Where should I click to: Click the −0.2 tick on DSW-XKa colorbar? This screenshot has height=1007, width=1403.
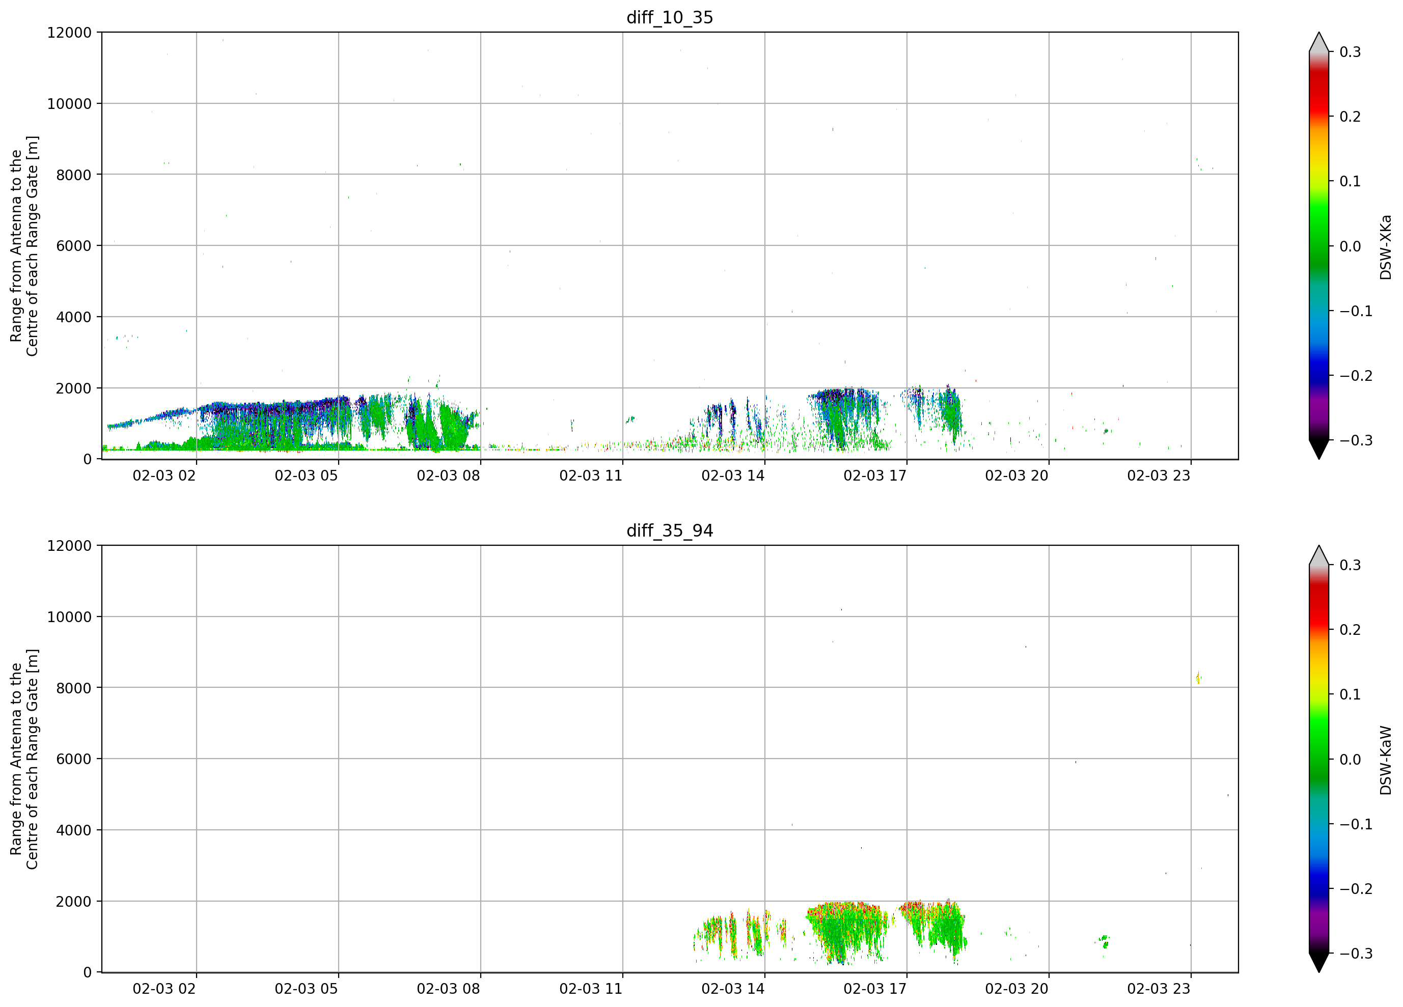[1356, 376]
